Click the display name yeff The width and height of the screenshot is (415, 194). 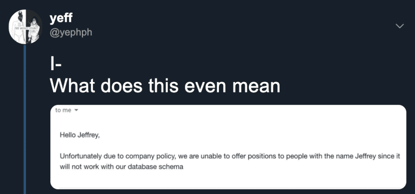[x=61, y=18]
